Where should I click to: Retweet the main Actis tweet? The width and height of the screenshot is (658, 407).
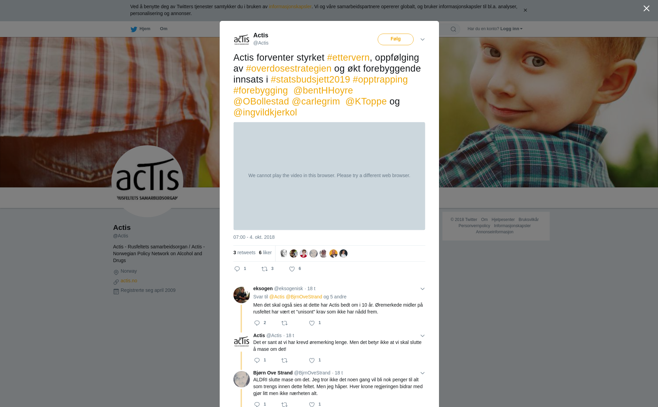click(x=265, y=269)
